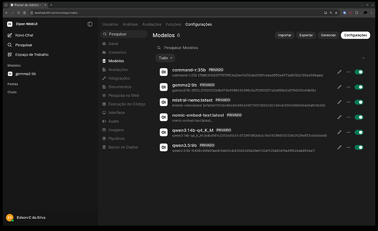Open Espaço de Trabalho
The image size is (378, 231).
point(28,55)
